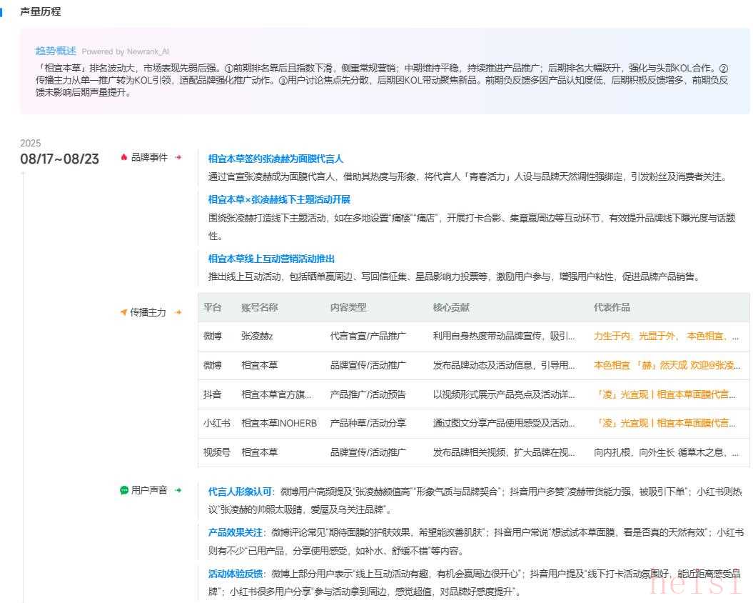The width and height of the screenshot is (753, 603).
Task: Click the green chat icon beside 用户声音
Action: coord(124,490)
